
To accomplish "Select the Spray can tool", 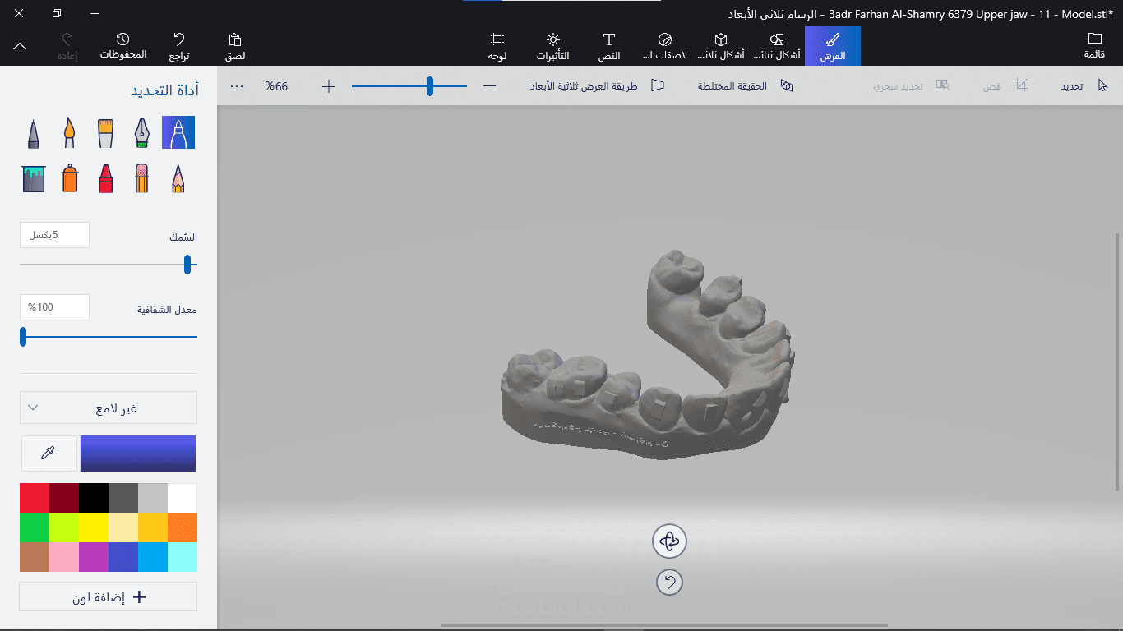I will [x=70, y=177].
